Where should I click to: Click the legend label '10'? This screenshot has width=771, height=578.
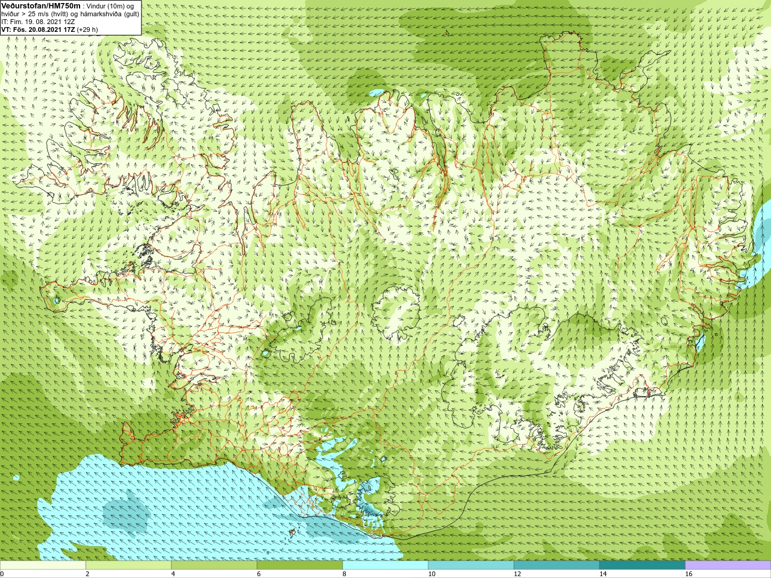click(432, 574)
